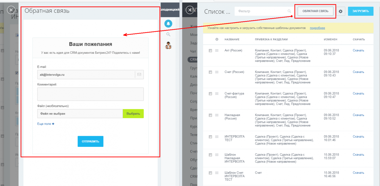Download the Шаблон Счет ИНТЕРВОЛГА ТЕСТ via Скачать

pyautogui.click(x=358, y=173)
